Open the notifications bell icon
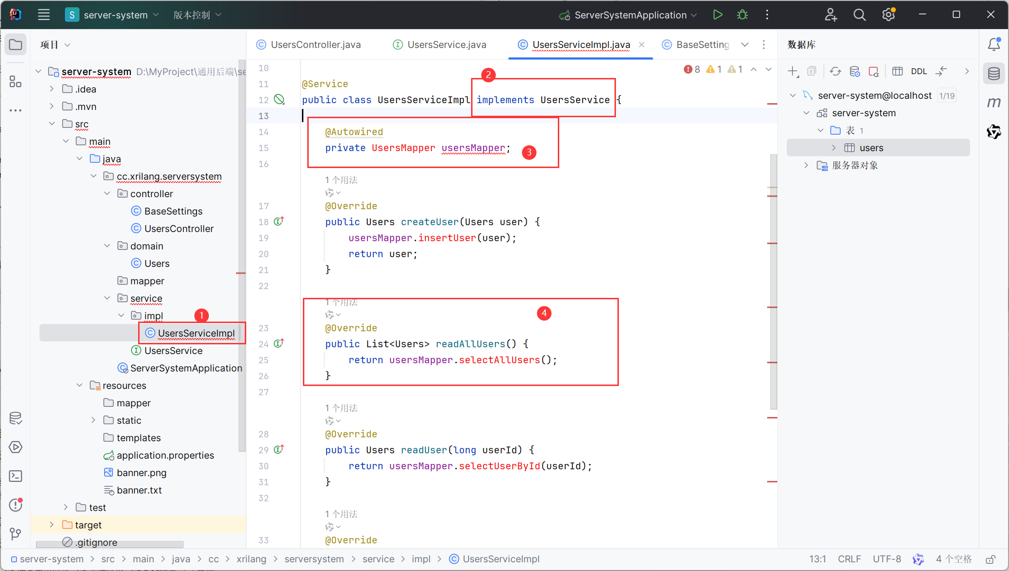This screenshot has height=571, width=1009. 994,45
